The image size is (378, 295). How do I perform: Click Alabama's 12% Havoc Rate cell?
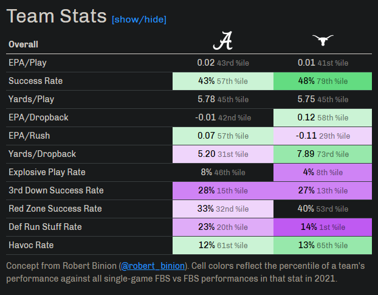tap(223, 245)
